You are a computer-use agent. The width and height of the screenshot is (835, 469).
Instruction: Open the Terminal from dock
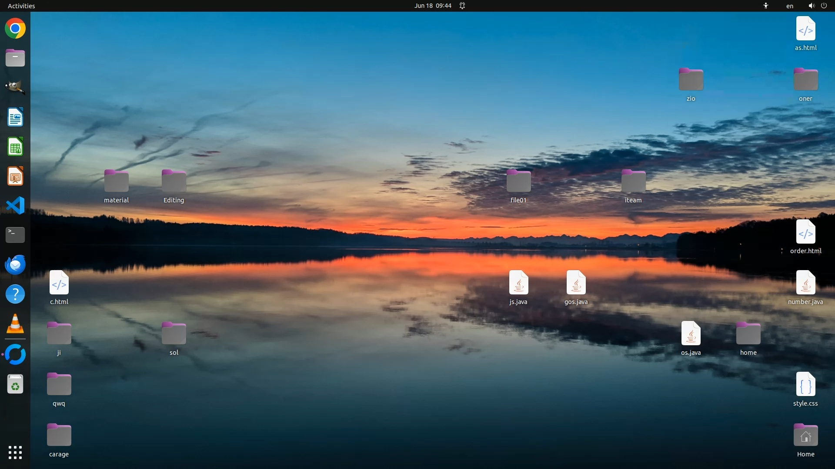coord(15,235)
